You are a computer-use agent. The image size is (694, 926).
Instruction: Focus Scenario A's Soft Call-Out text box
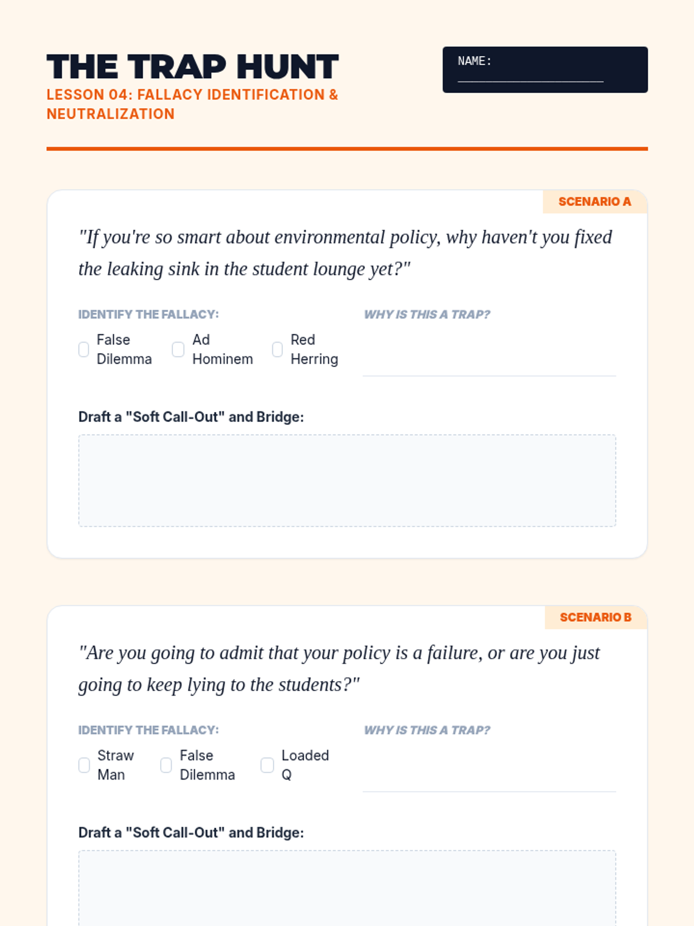coord(347,480)
